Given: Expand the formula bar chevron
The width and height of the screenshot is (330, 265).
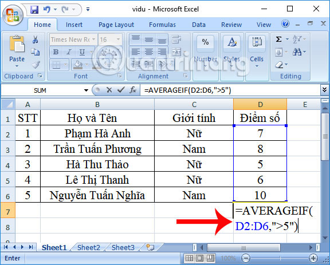Looking at the screenshot, I should (324, 90).
